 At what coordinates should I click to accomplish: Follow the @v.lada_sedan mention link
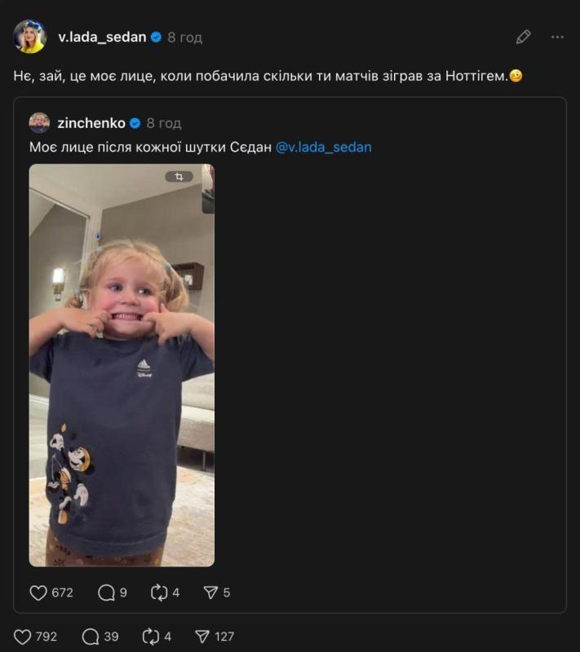(323, 148)
